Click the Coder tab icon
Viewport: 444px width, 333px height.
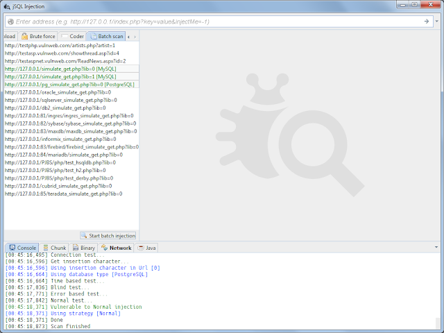pyautogui.click(x=65, y=36)
